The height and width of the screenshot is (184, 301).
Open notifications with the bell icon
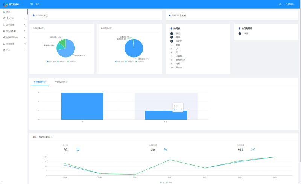tap(280, 4)
